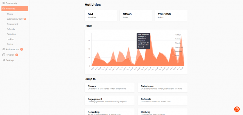Select the Activities sidebar item

(x=15, y=9)
